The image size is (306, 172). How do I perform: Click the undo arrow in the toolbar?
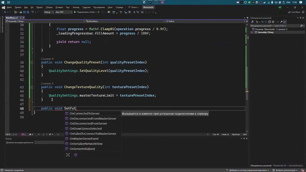tap(33, 12)
